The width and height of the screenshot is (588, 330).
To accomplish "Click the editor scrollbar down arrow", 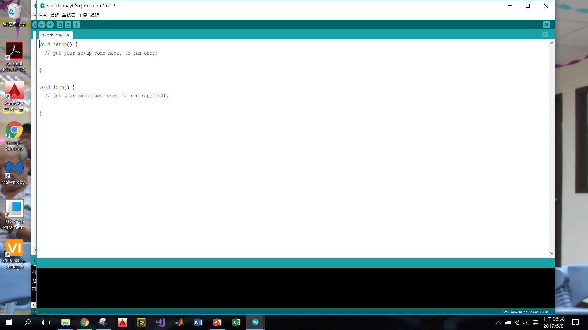I will click(x=552, y=253).
